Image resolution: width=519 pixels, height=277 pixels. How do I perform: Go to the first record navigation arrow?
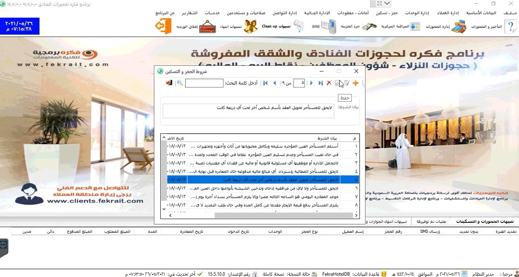(x=265, y=83)
